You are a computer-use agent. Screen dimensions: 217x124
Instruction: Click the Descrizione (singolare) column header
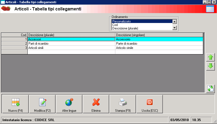click(159, 35)
